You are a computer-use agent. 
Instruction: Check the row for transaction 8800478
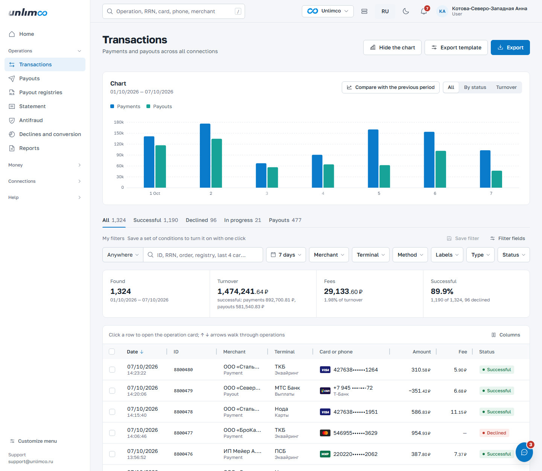click(112, 412)
